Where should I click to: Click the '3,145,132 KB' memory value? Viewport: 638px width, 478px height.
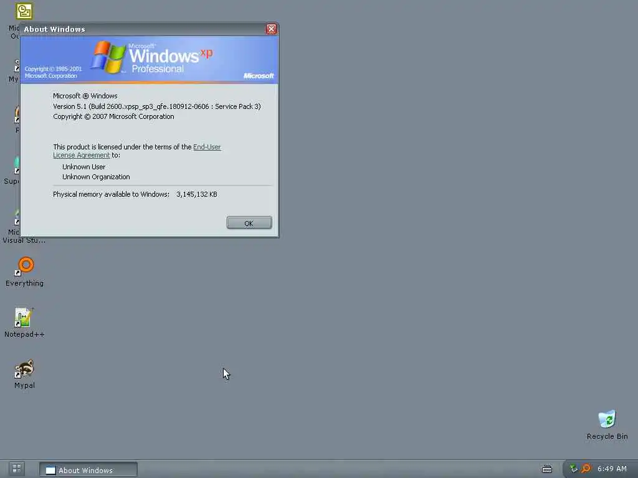(x=196, y=194)
